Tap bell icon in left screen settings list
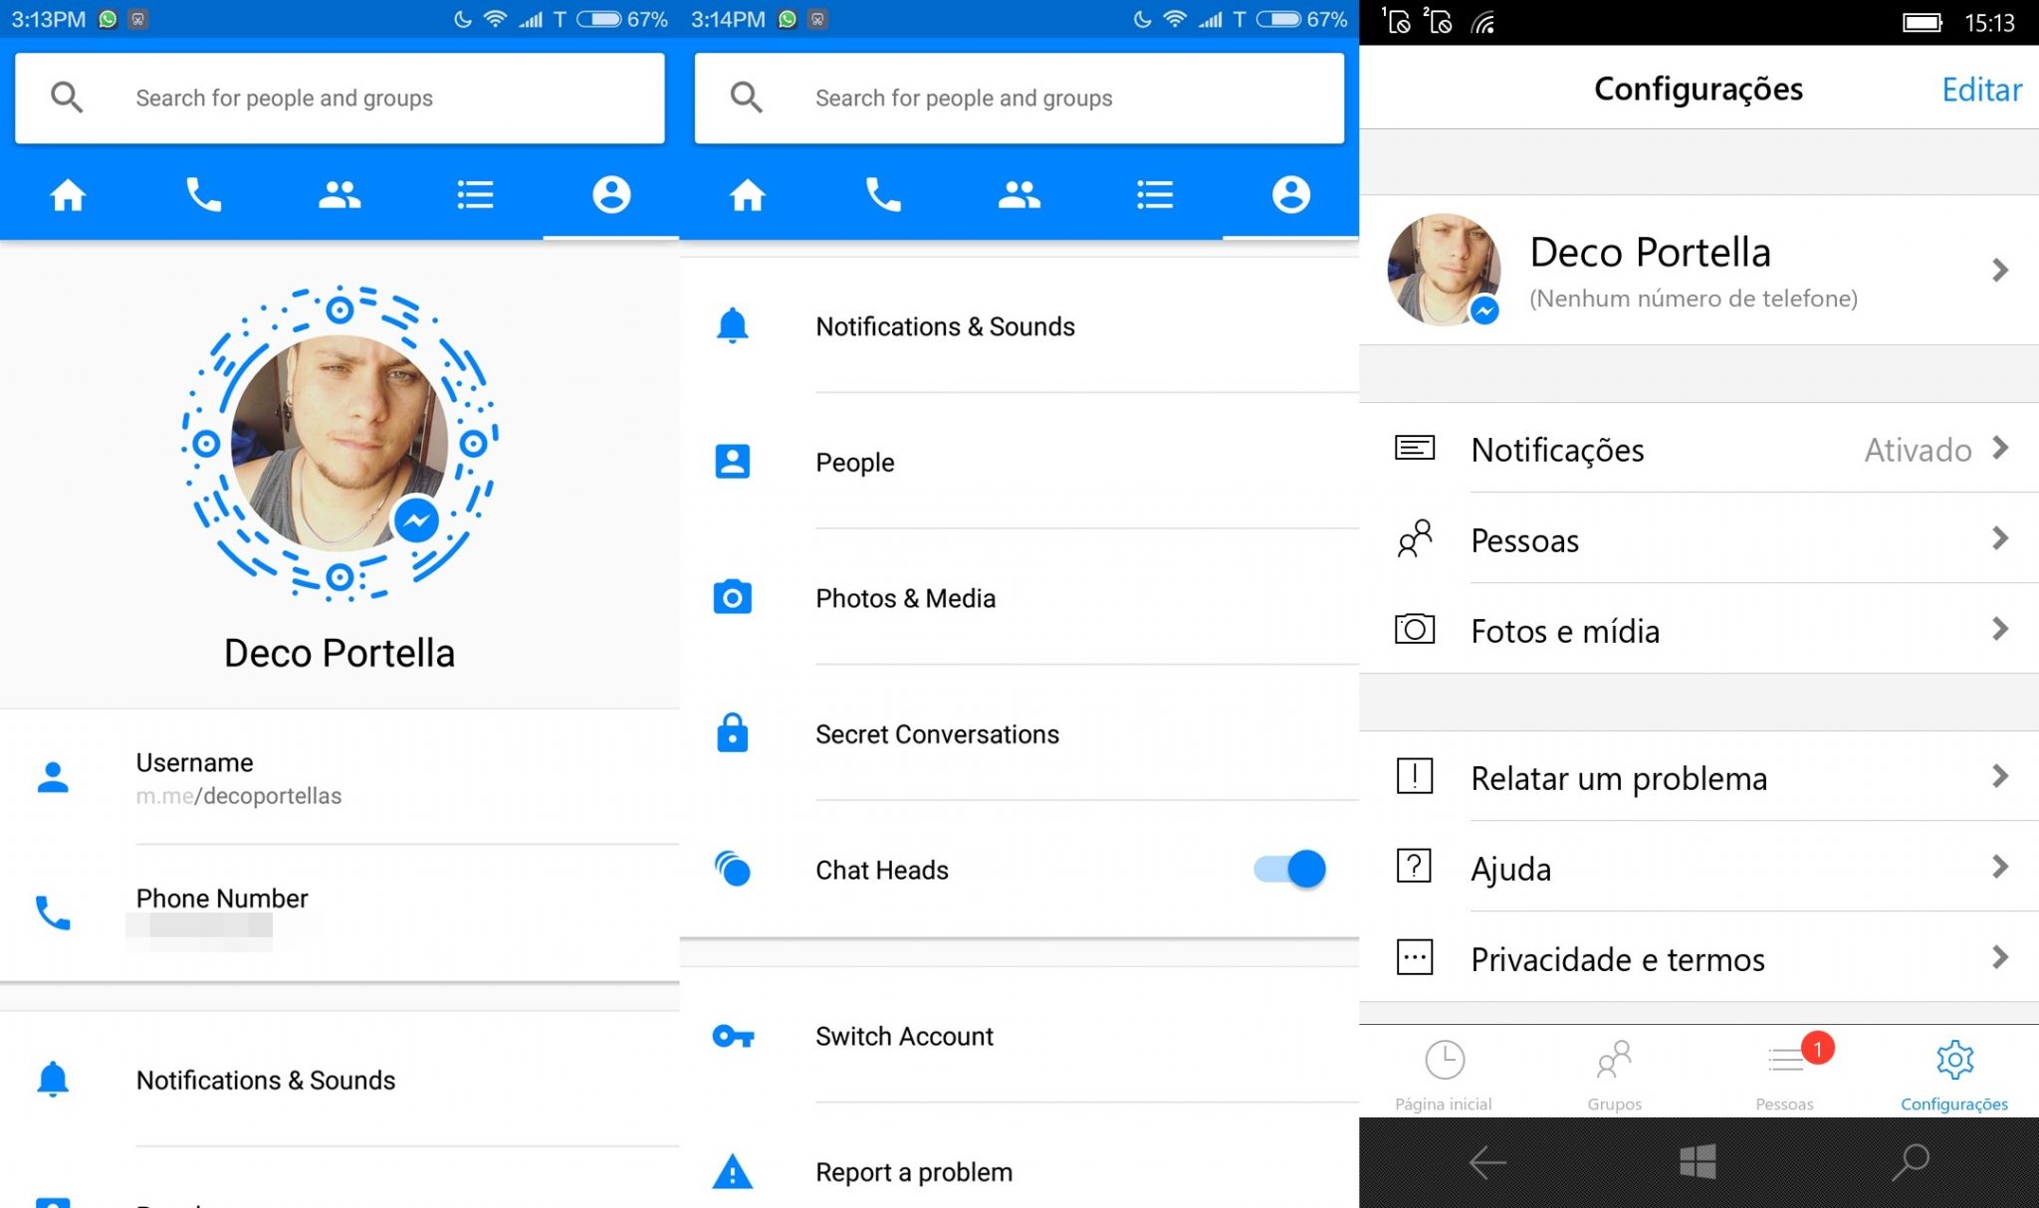 pos(53,1079)
